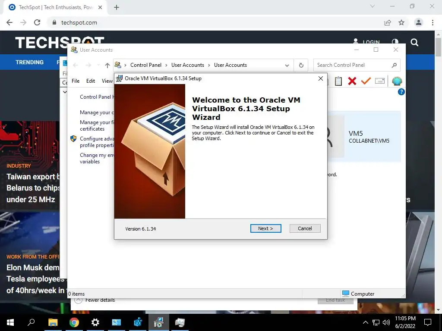The height and width of the screenshot is (331, 442).
Task: Bookmark this page with the star icon
Action: tap(401, 22)
